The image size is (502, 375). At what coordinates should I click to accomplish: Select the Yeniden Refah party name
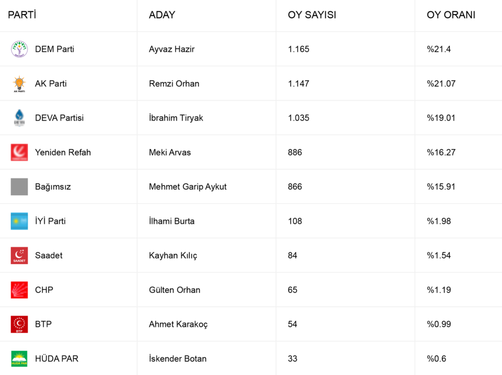pos(63,152)
